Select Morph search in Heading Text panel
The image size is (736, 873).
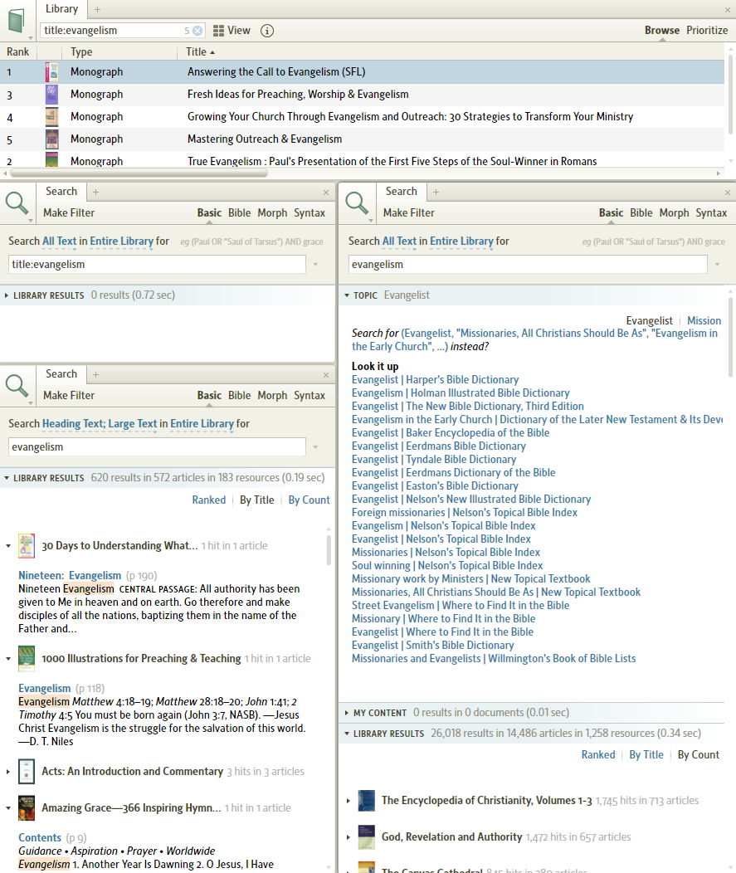(272, 395)
